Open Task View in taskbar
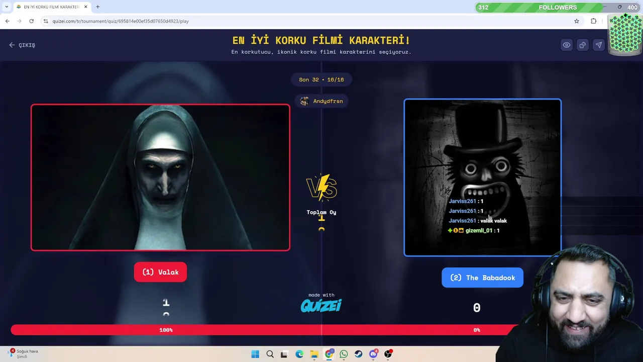 [284, 354]
